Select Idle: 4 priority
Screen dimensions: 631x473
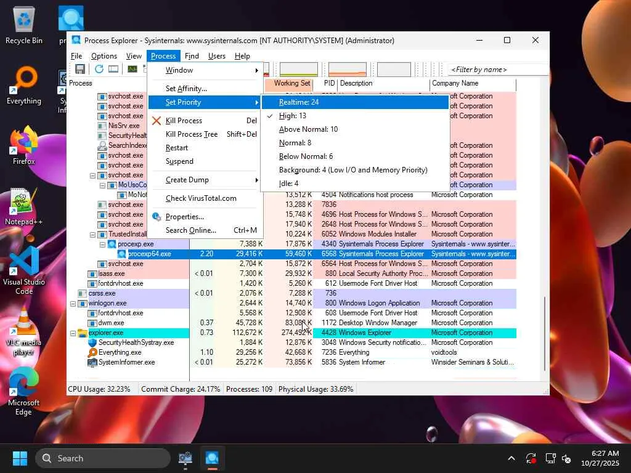pos(355,184)
